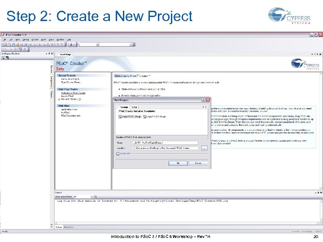323x242 pixels.
Task: Open the Window menu
Action: tap(60, 39)
